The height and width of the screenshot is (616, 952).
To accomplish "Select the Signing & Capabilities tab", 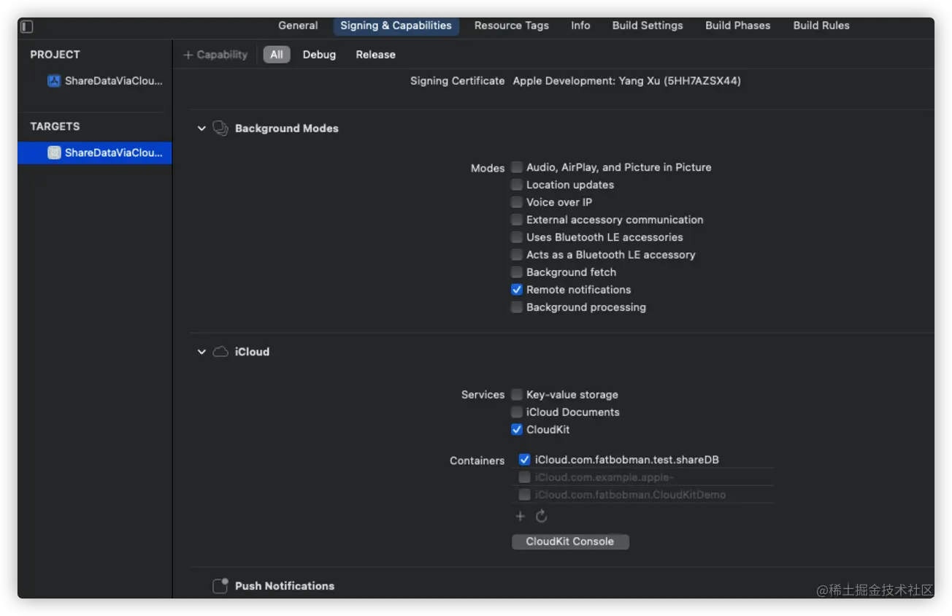I will [396, 26].
